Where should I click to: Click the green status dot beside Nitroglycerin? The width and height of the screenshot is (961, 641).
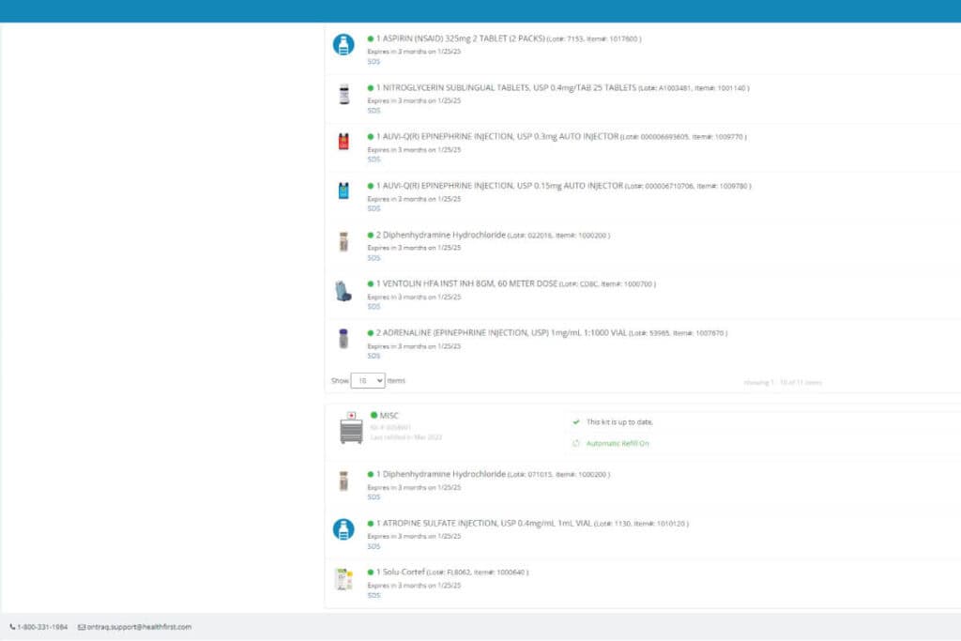pos(370,88)
